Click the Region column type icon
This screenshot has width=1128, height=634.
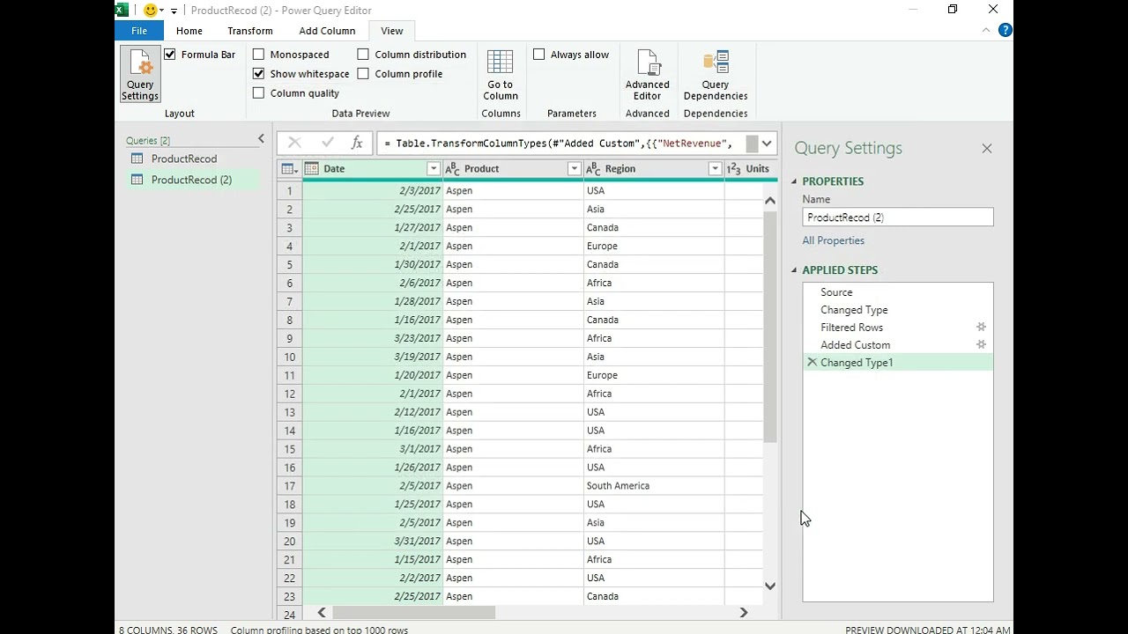click(593, 169)
